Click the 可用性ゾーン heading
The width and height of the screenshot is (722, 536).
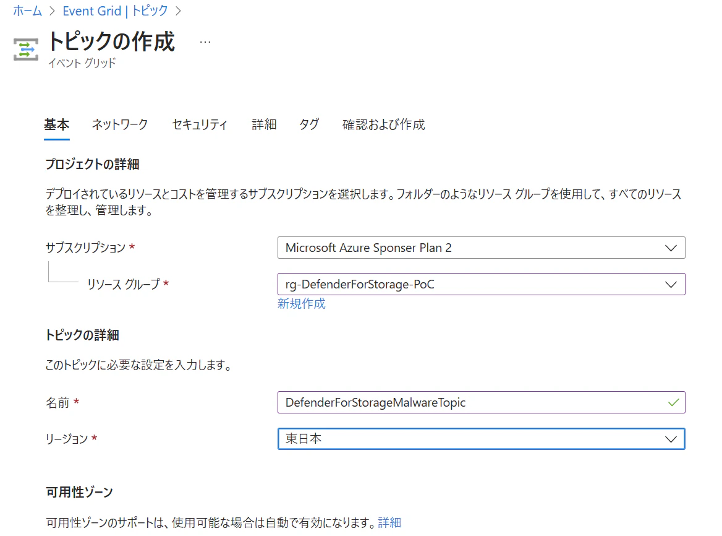(79, 492)
